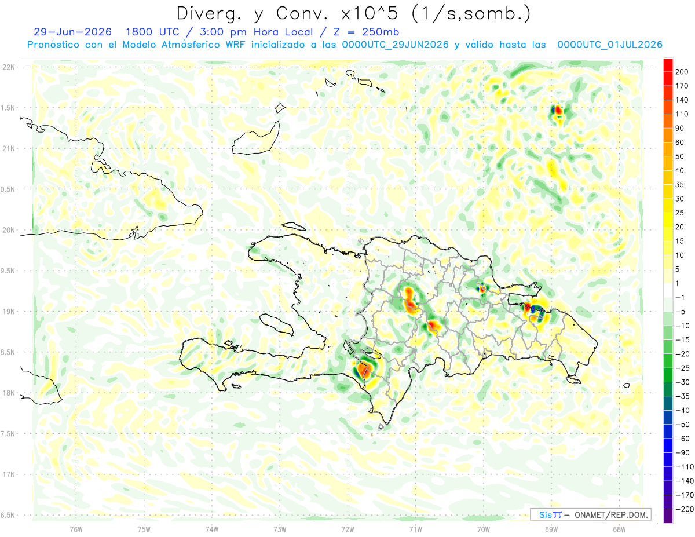The image size is (695, 537).
Task: Click the 'Pronóstico con el Modelo Atmósferico WRF' line
Action: pos(137,45)
